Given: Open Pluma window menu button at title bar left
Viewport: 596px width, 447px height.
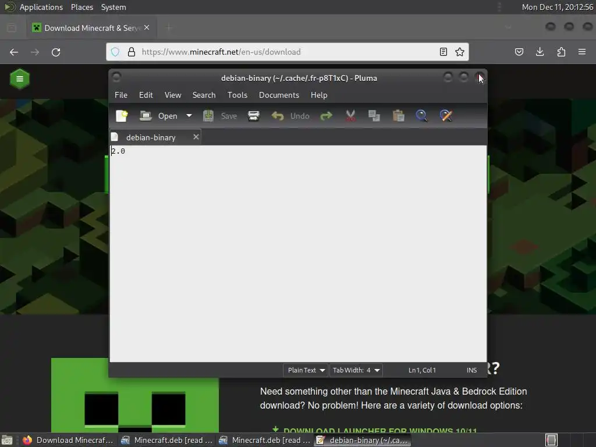Looking at the screenshot, I should [x=116, y=77].
